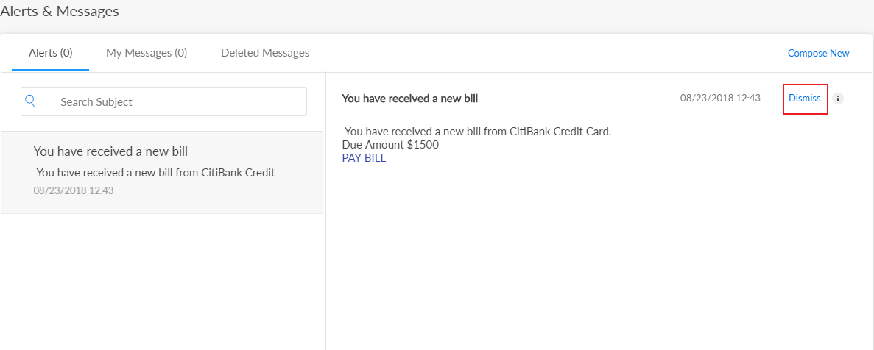874x350 pixels.
Task: Dismiss the new bill alert
Action: click(x=804, y=99)
